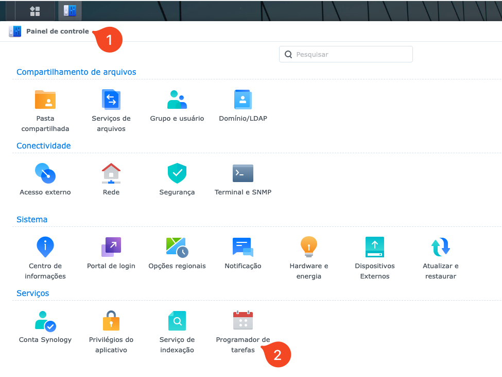The height and width of the screenshot is (377, 502).
Task: Open Acesso externo icon
Action: coord(45,174)
